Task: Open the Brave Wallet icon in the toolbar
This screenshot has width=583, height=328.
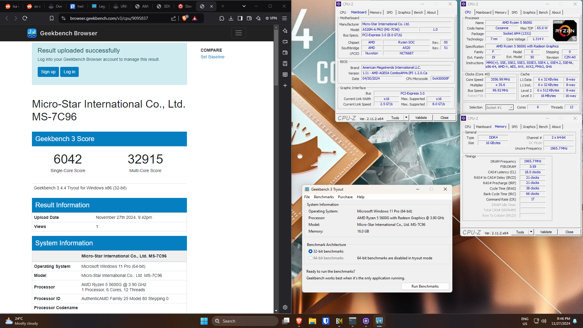Action: tap(249, 18)
